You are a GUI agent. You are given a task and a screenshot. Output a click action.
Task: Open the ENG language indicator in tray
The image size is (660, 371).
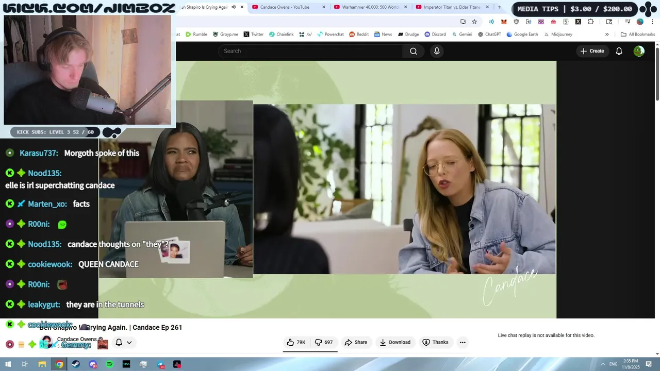pos(614,364)
